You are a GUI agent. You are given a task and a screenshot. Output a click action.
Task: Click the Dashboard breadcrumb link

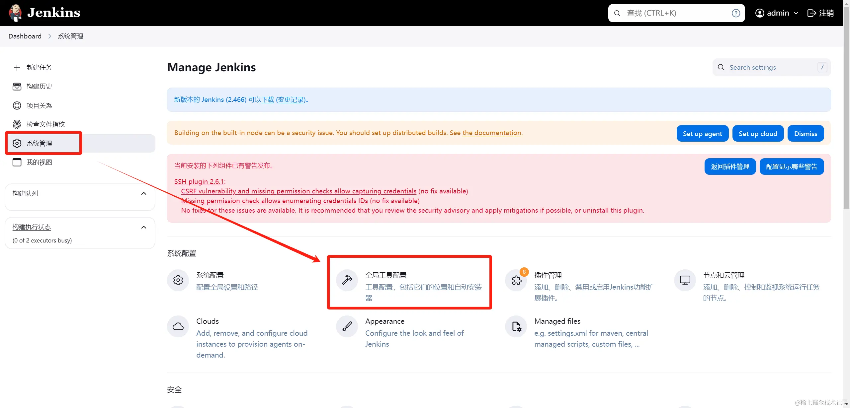25,36
